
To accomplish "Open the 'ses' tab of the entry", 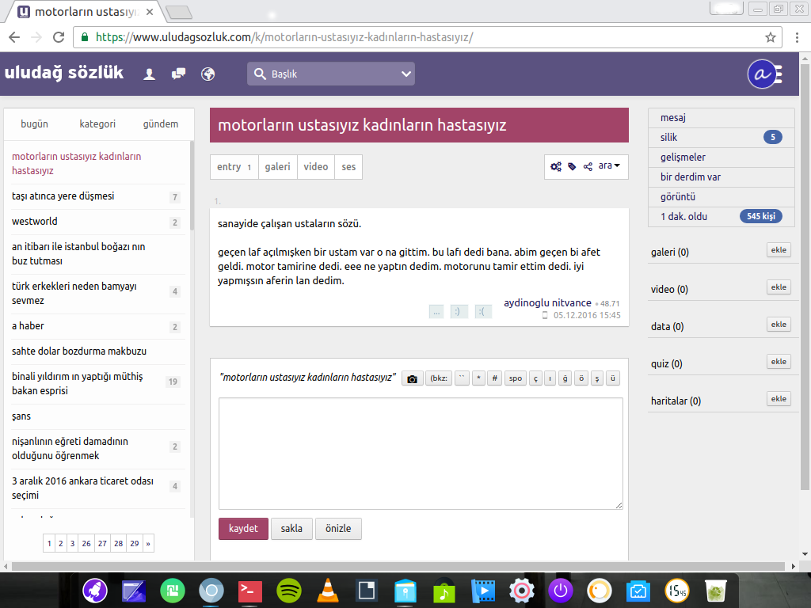I will (348, 167).
